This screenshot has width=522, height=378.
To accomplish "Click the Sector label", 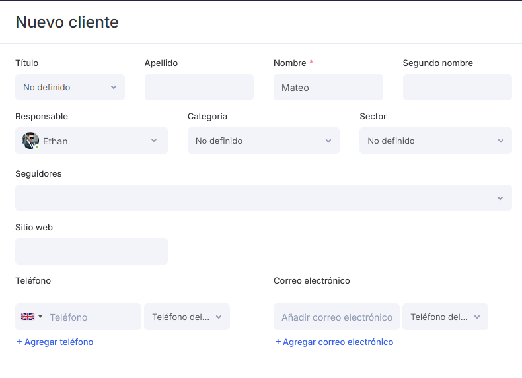I will (x=373, y=116).
